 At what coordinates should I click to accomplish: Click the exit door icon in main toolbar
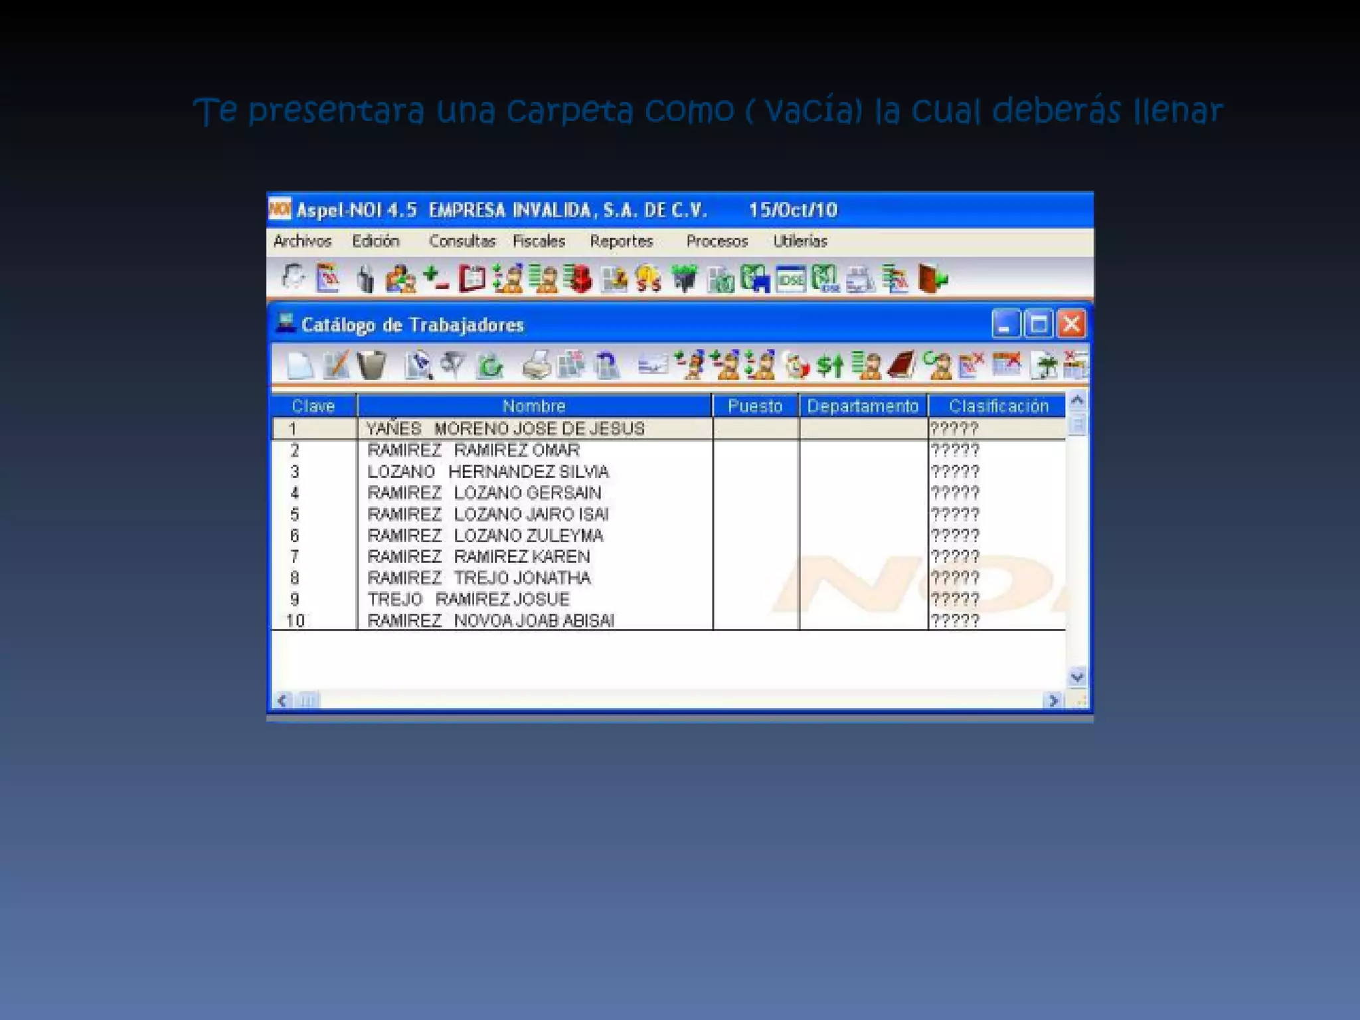933,278
